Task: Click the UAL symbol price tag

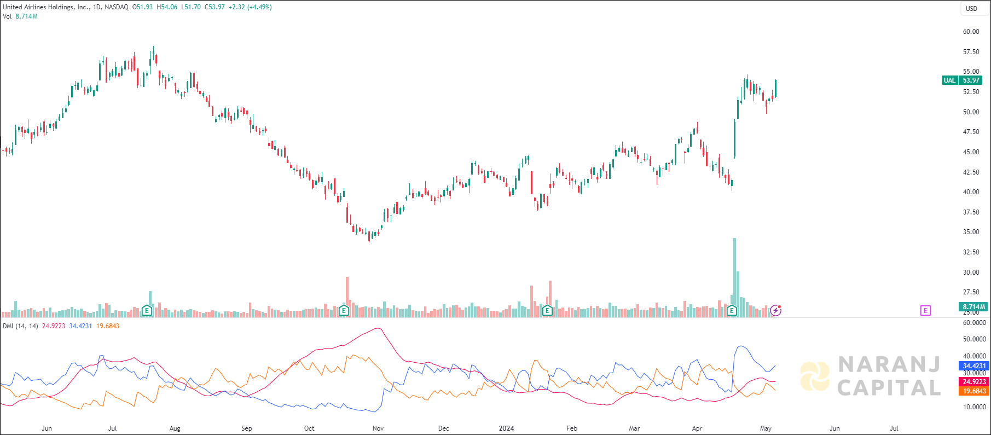Action: (949, 80)
